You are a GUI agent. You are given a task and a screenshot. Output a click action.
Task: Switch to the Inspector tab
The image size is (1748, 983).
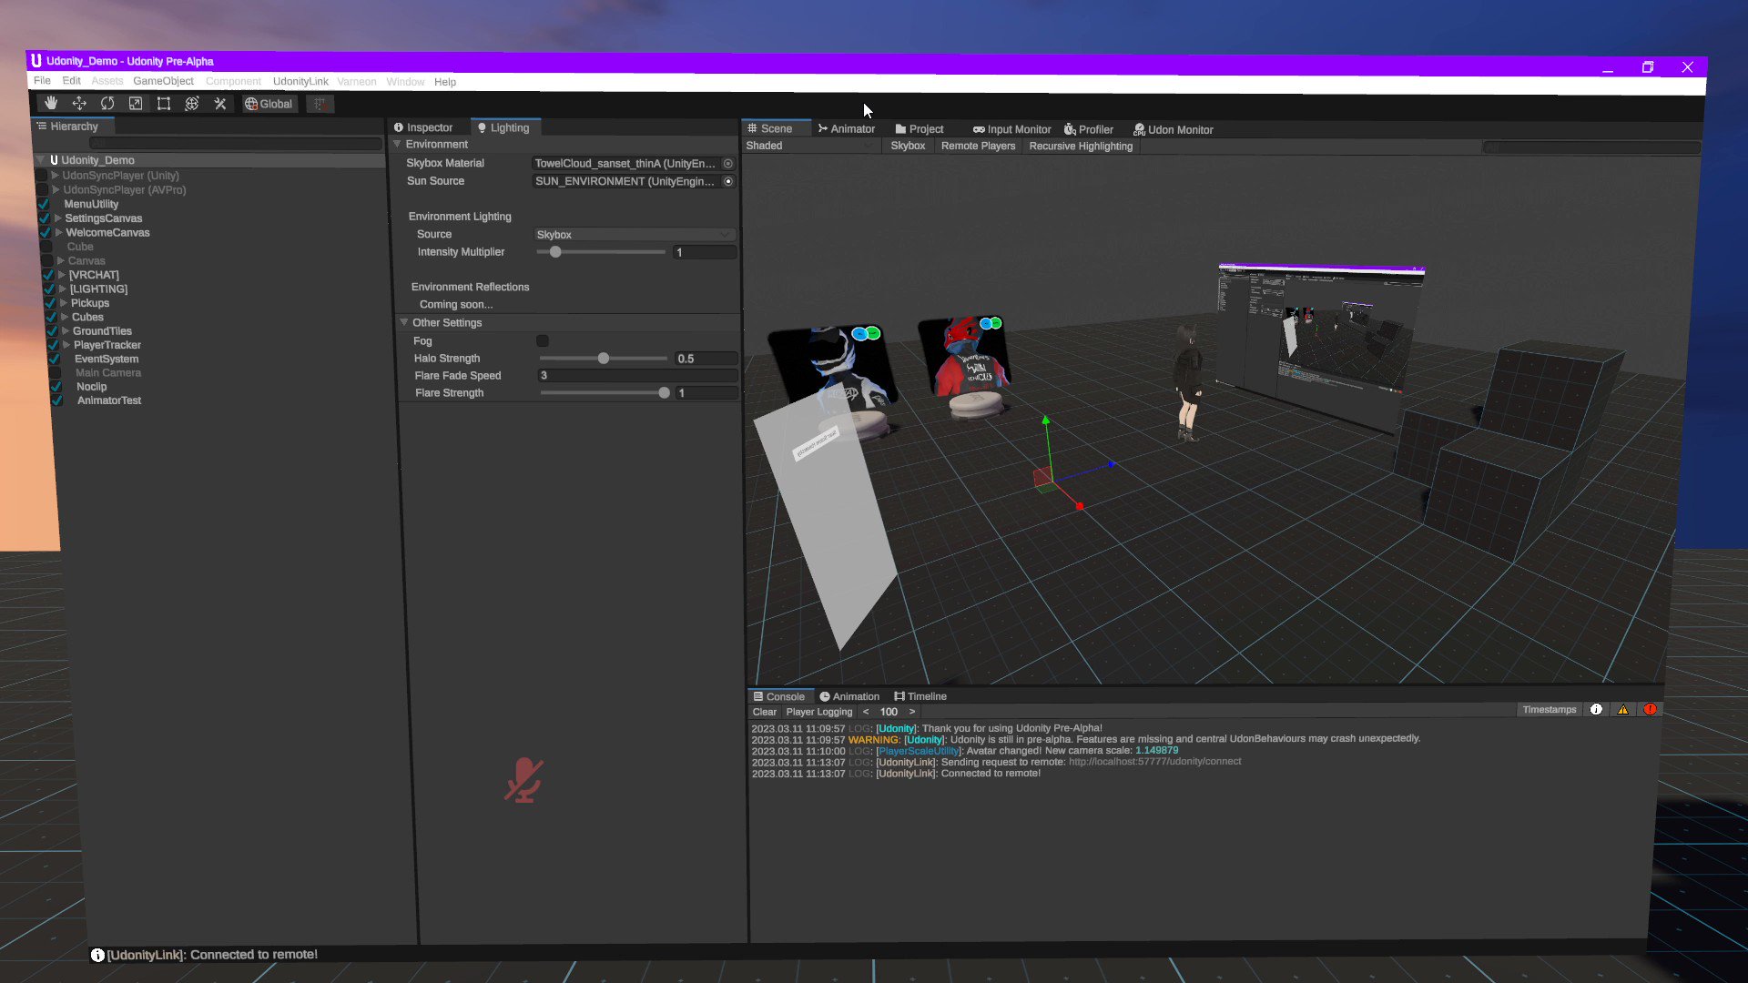coord(423,127)
